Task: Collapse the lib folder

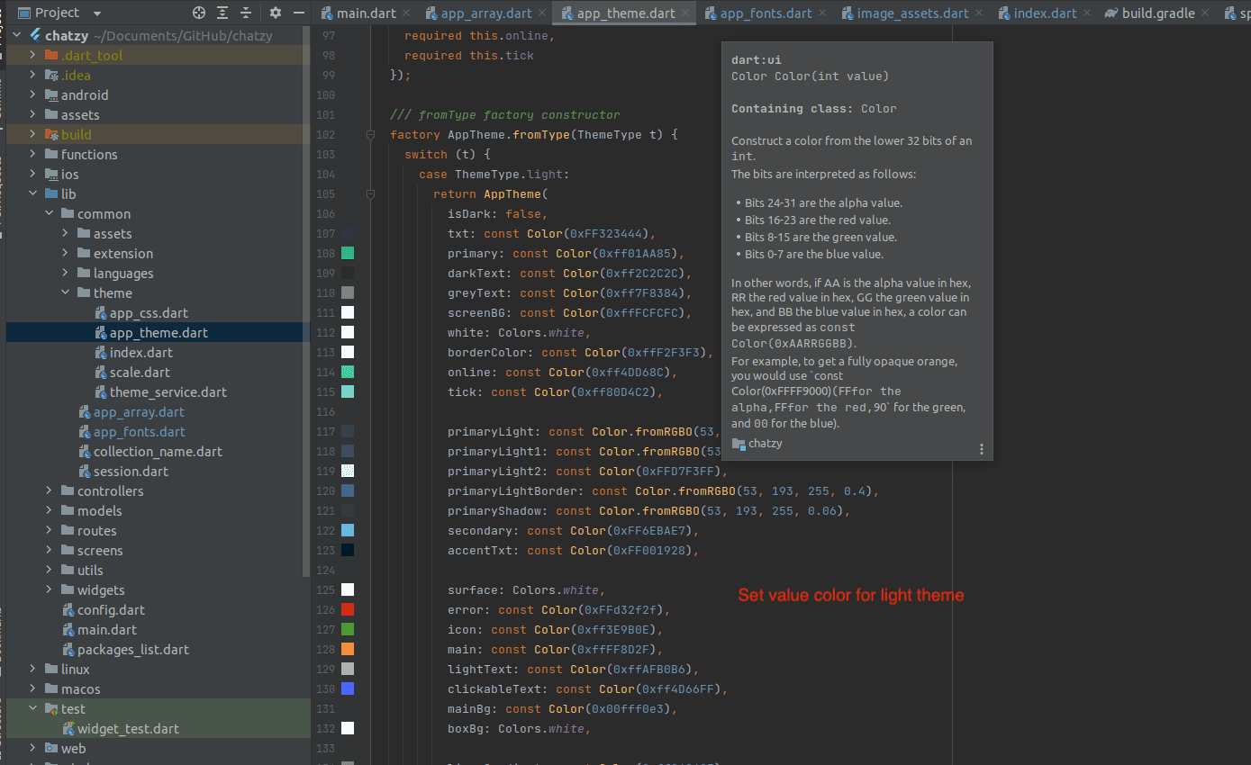Action: click(33, 193)
